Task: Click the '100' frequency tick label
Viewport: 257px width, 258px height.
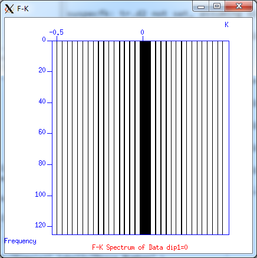Action: pos(40,194)
